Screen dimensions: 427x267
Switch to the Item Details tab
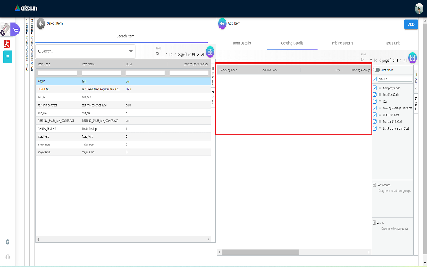pyautogui.click(x=242, y=43)
